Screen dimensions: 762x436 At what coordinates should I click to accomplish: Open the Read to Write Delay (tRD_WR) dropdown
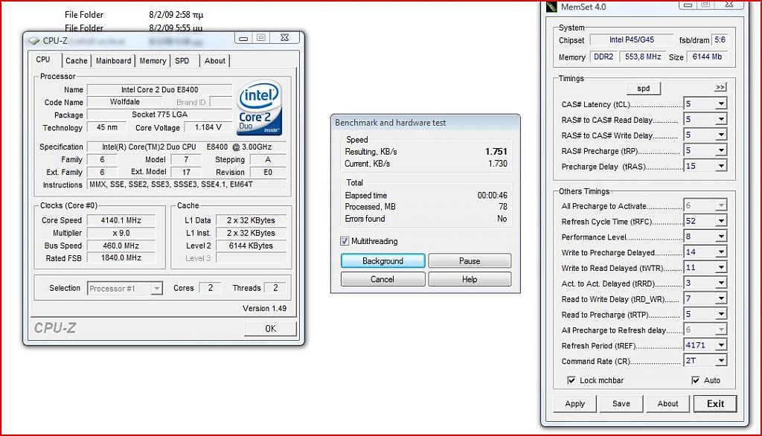721,299
